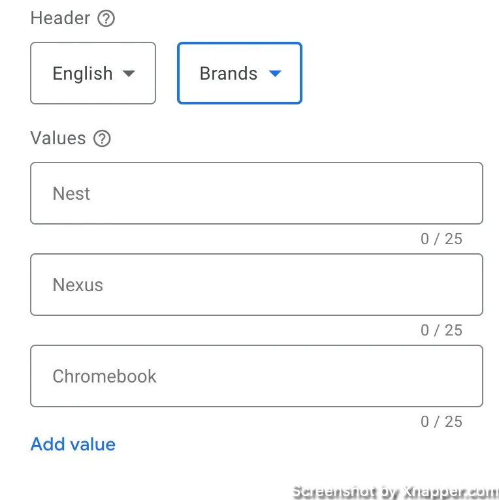The width and height of the screenshot is (499, 500).
Task: Focus the Nexus value input field
Action: pos(256,285)
